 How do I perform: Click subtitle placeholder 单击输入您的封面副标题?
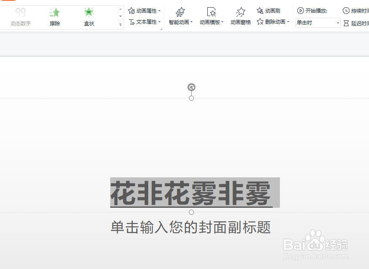coord(190,227)
